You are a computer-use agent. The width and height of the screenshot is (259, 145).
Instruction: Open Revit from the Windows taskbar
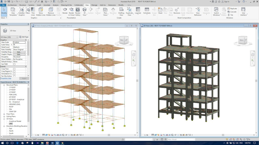(x=57, y=143)
